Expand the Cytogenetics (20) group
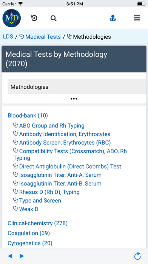The image size is (148, 264). tap(30, 243)
